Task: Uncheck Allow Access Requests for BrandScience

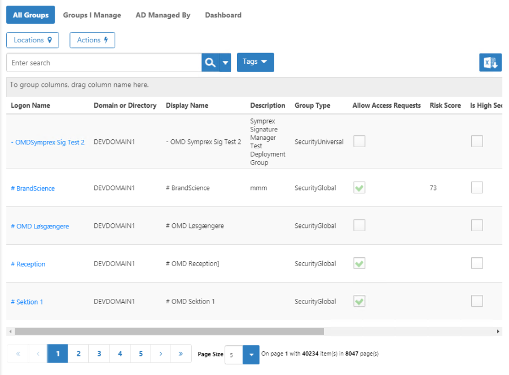Action: point(359,188)
